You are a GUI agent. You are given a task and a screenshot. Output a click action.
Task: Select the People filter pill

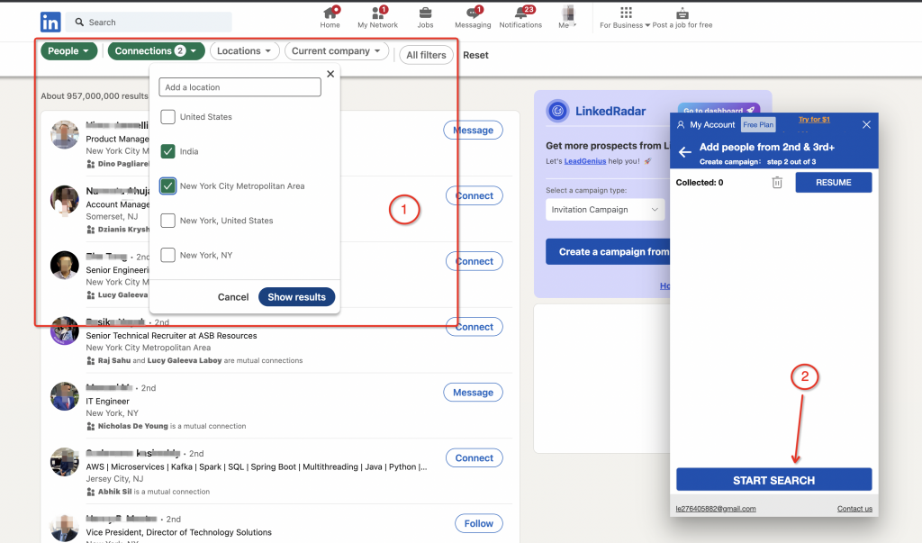coord(68,50)
